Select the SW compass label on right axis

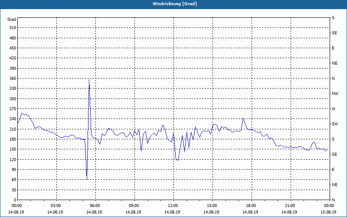coord(335,124)
